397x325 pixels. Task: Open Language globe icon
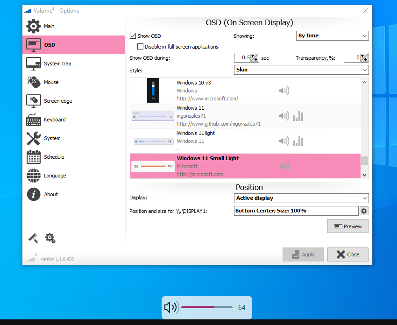(x=34, y=176)
